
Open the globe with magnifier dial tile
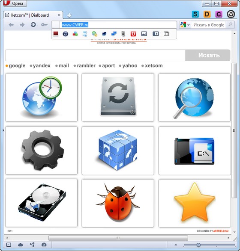pyautogui.click(x=195, y=97)
